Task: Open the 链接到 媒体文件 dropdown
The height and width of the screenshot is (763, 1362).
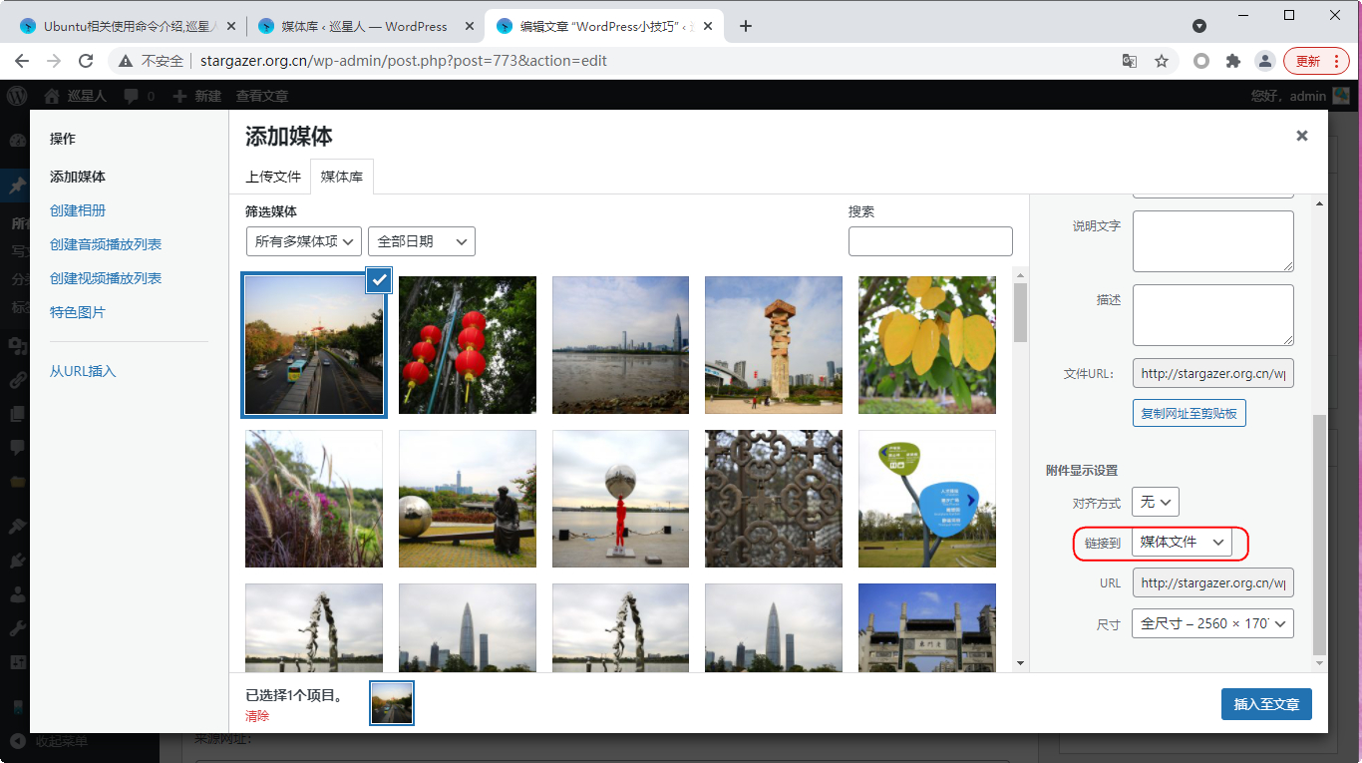Action: (x=1182, y=543)
